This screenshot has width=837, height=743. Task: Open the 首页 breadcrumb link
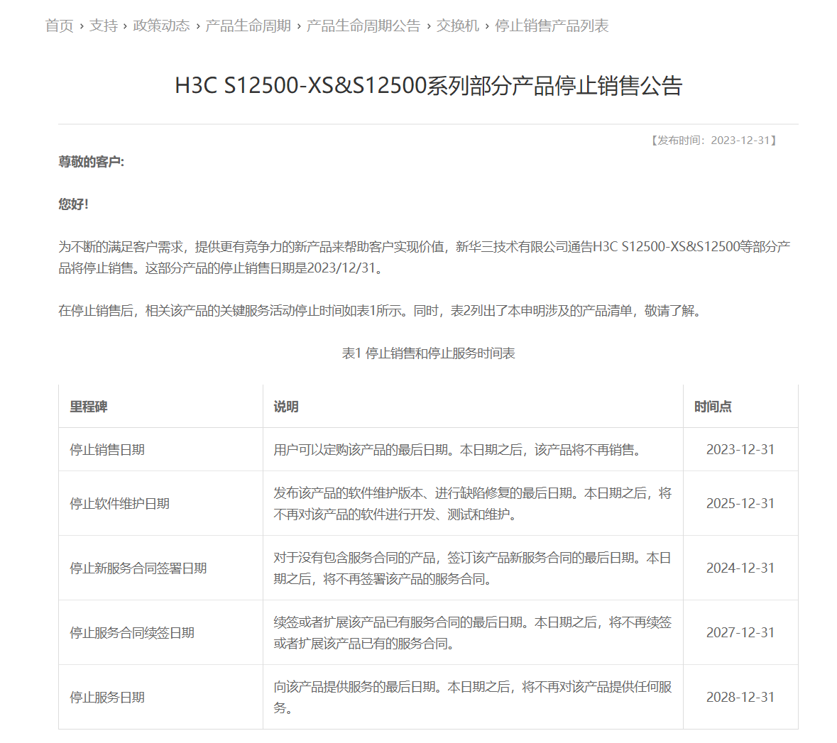point(59,26)
